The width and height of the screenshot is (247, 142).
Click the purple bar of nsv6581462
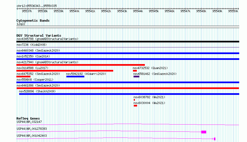tap(137, 77)
